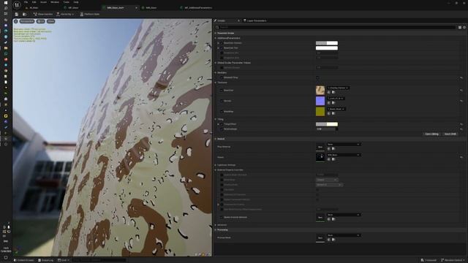Screen dimensions: 468x263
Task: Open Windows Search on the taskbar
Action: 6,8
